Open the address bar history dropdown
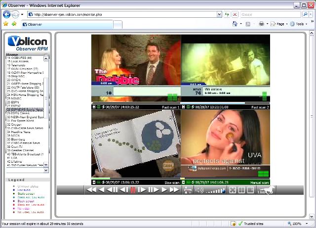 (x=219, y=14)
